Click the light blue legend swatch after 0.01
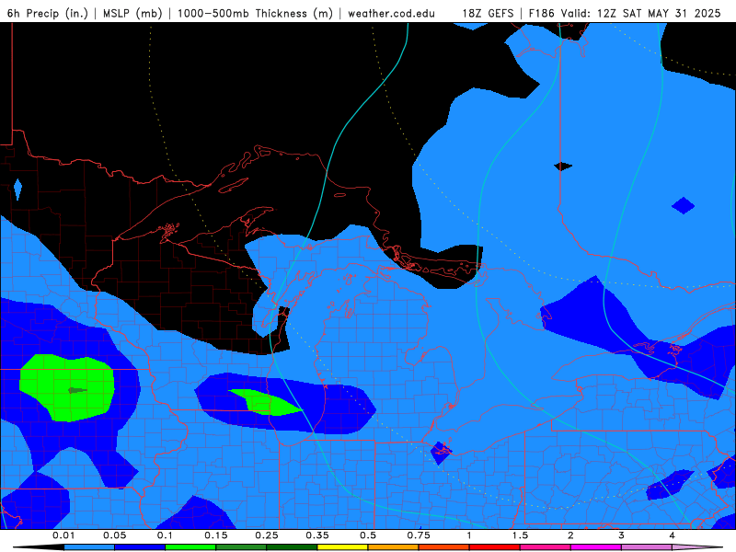Viewport: 736px width, 552px height. click(89, 547)
